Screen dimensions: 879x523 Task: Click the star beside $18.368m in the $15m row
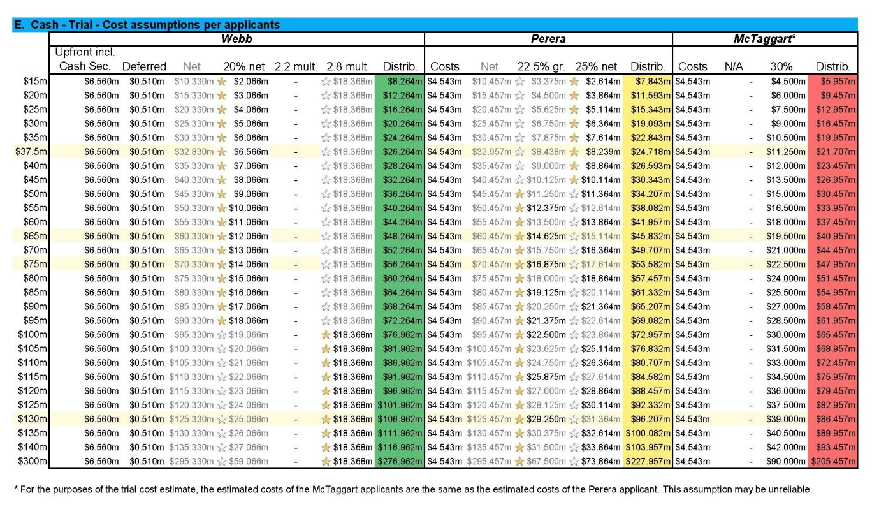point(326,81)
